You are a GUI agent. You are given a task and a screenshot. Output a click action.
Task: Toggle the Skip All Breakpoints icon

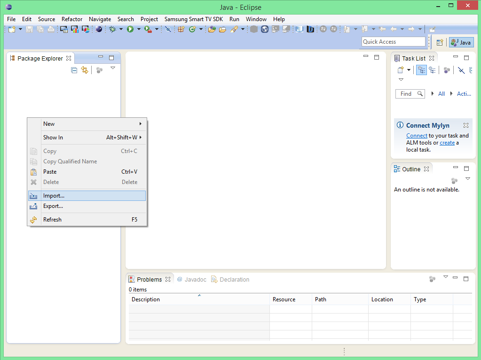(168, 30)
